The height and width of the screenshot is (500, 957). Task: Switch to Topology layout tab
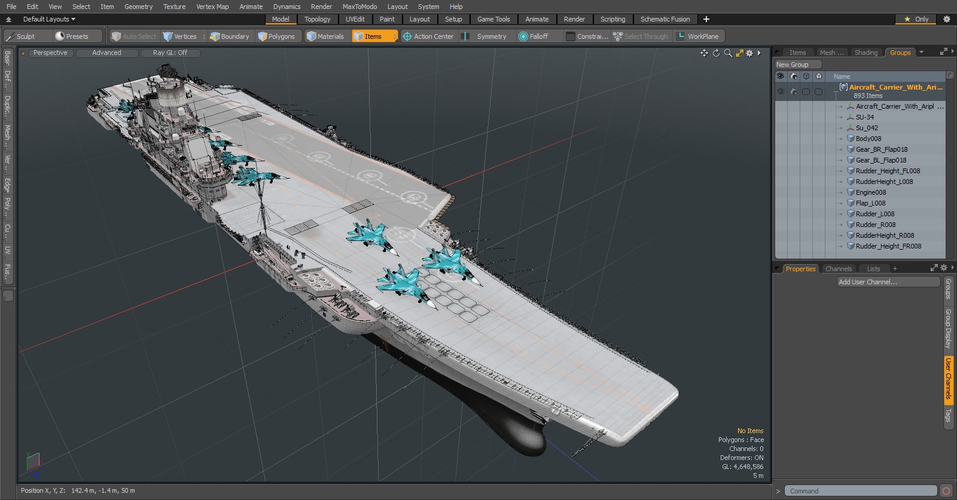[317, 19]
